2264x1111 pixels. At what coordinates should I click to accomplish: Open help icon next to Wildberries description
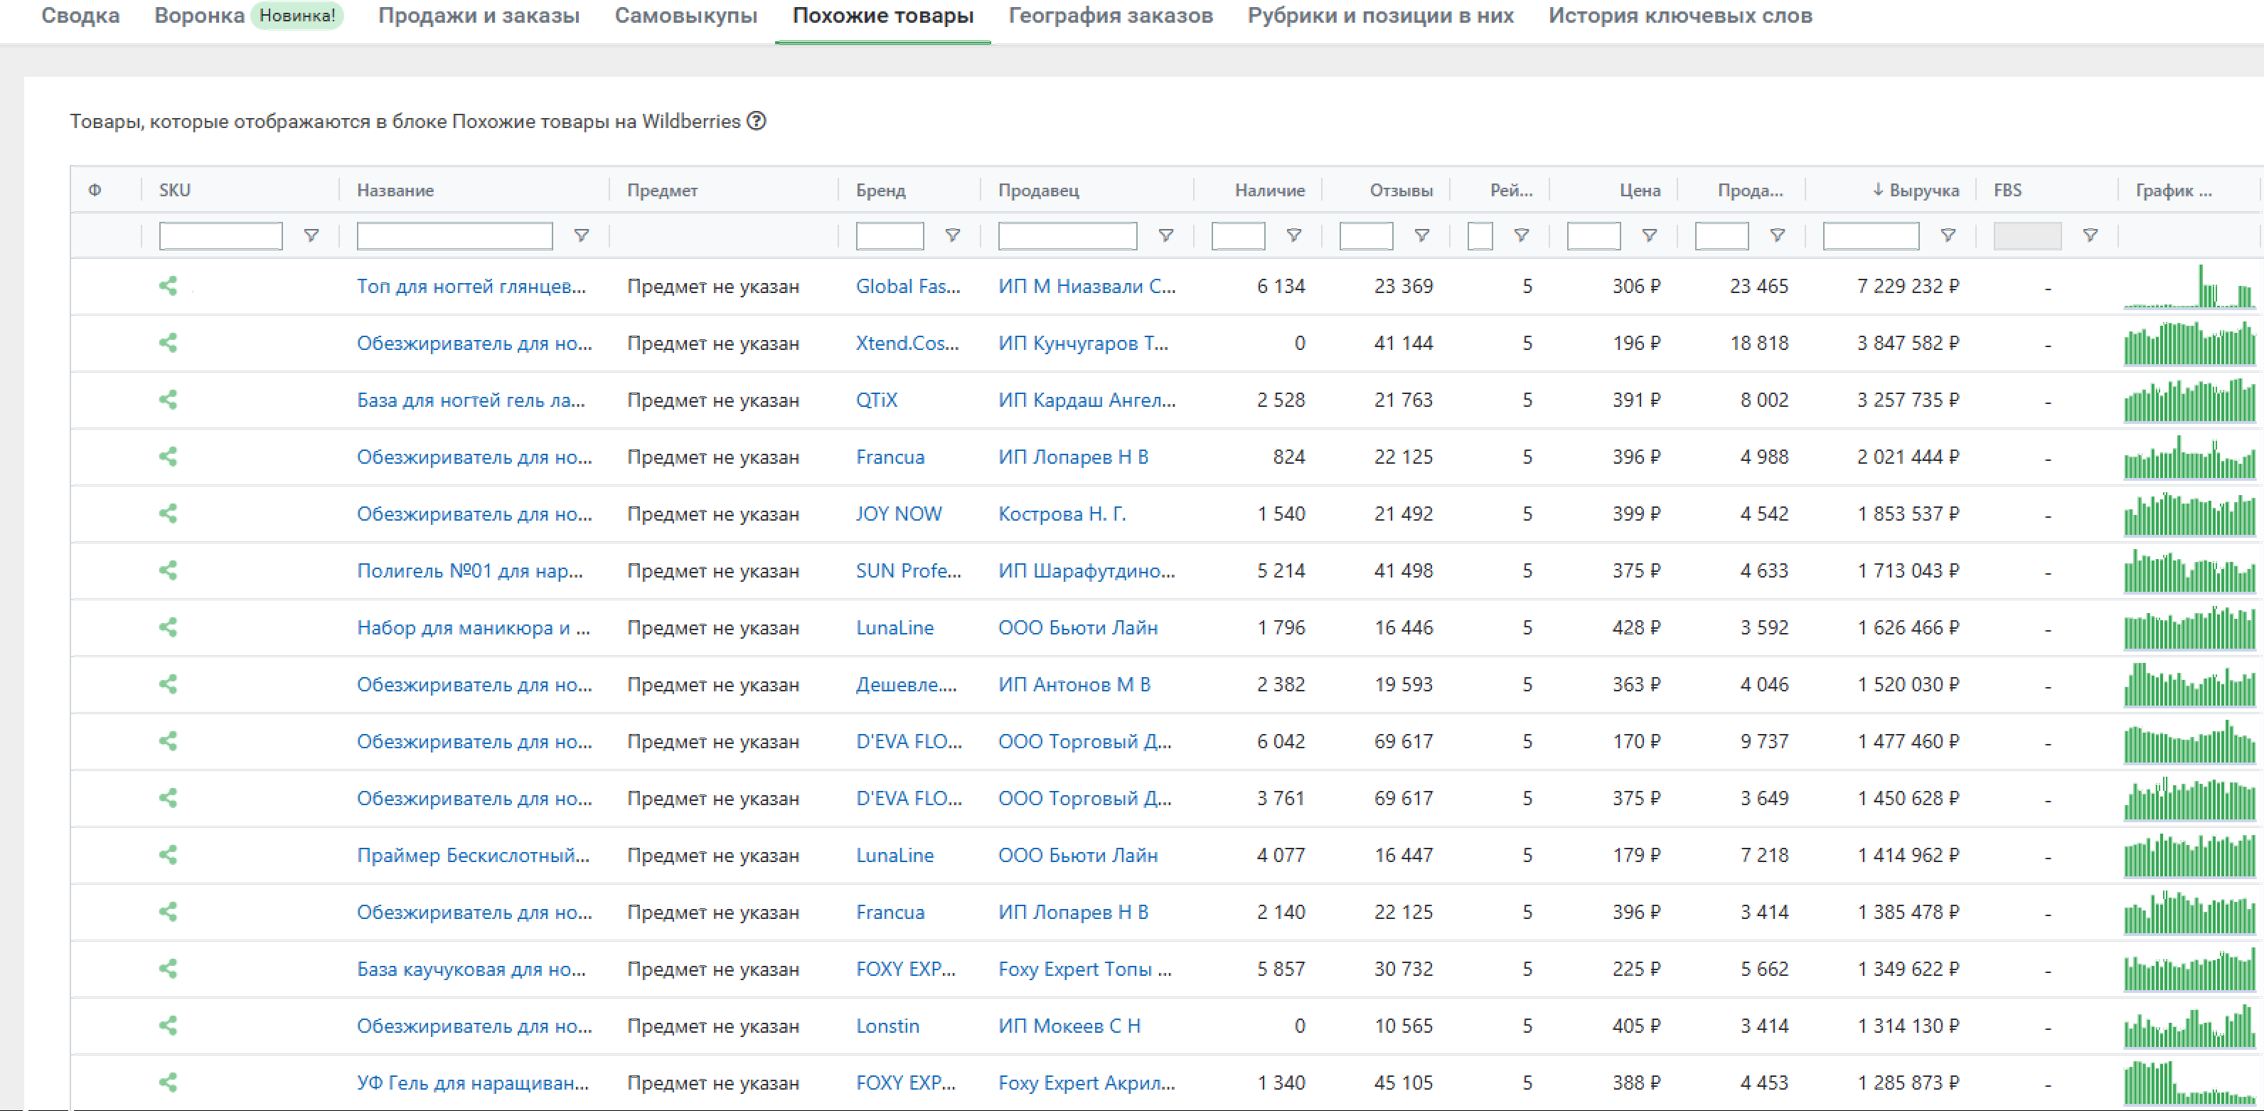click(x=756, y=122)
